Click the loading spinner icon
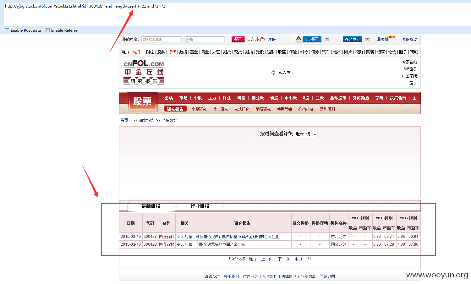This screenshot has height=284, width=471. coord(273,73)
